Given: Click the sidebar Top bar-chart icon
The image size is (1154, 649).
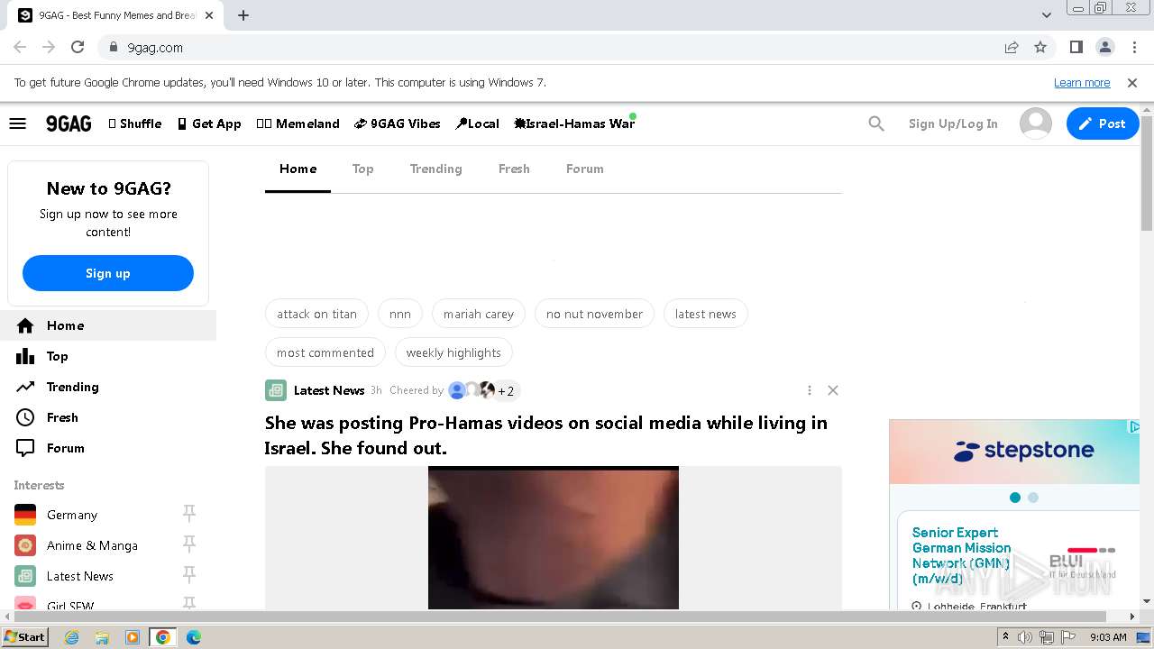Looking at the screenshot, I should [x=25, y=356].
